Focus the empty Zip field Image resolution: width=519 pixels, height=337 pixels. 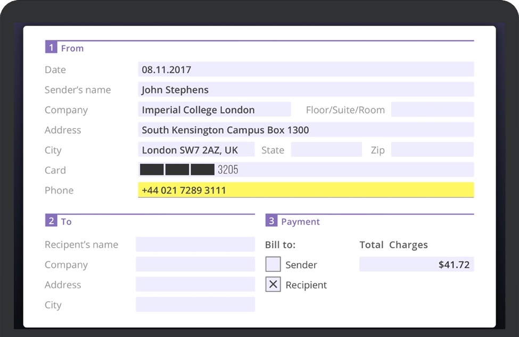tap(432, 150)
